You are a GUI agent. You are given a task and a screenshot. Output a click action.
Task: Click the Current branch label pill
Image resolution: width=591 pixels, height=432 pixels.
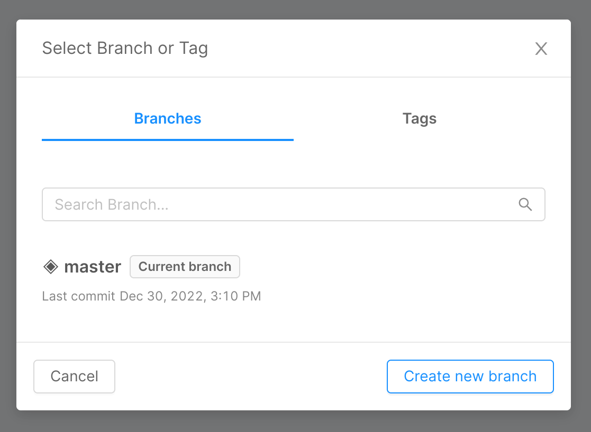tap(185, 267)
